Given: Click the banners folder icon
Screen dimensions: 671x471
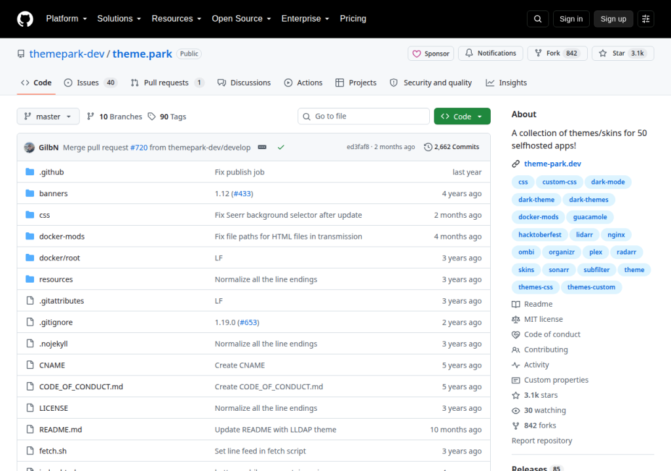Looking at the screenshot, I should pyautogui.click(x=29, y=193).
